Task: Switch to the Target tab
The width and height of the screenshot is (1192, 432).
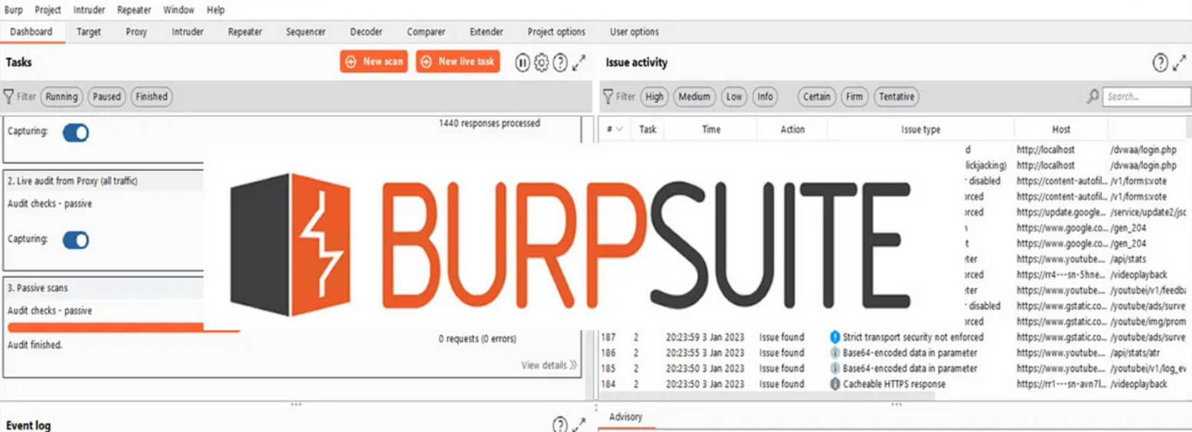Action: coord(89,32)
